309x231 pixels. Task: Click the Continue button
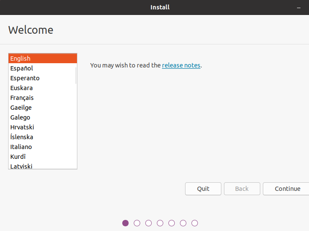coord(287,189)
